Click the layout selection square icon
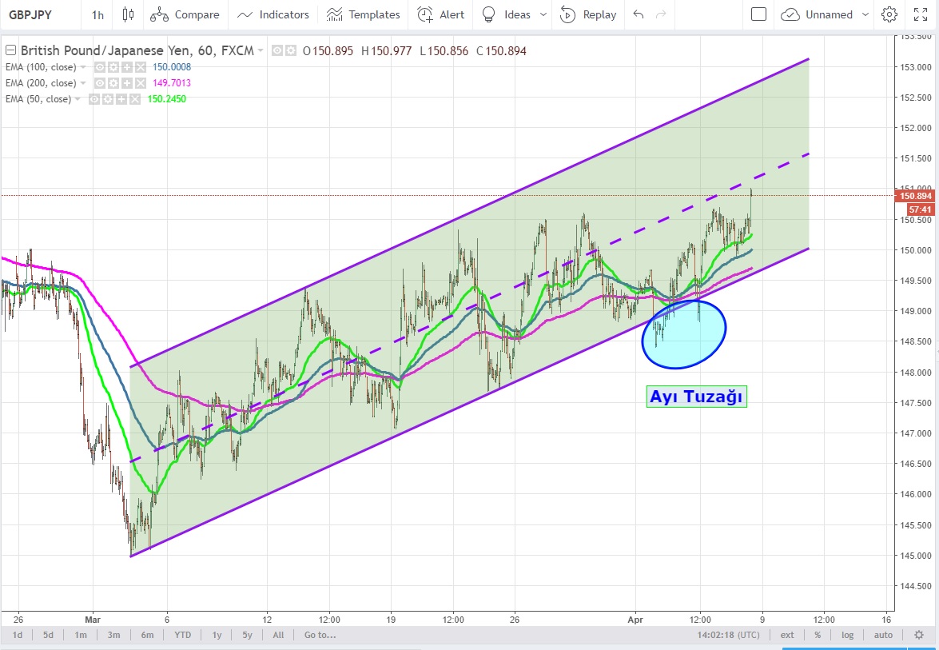 pos(758,14)
